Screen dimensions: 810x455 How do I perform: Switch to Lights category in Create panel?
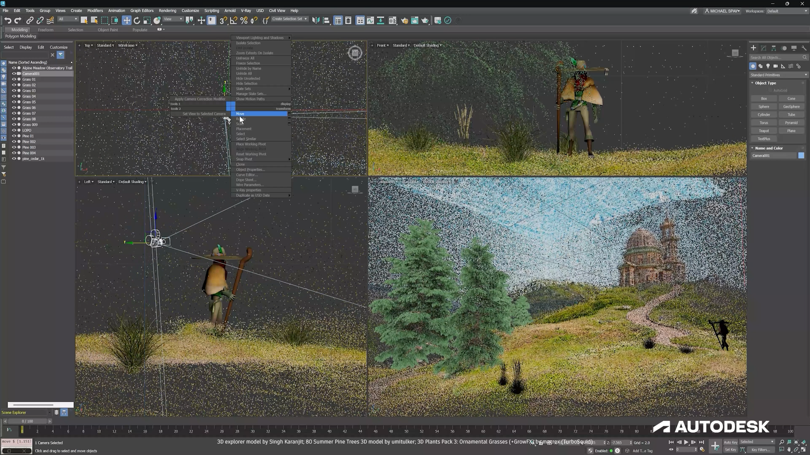768,66
